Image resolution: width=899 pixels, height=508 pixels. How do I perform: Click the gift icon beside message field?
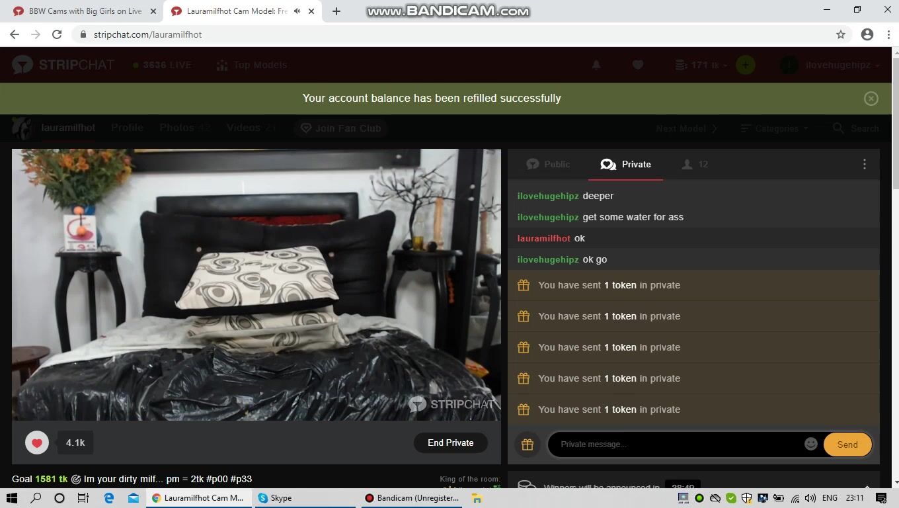tap(527, 444)
